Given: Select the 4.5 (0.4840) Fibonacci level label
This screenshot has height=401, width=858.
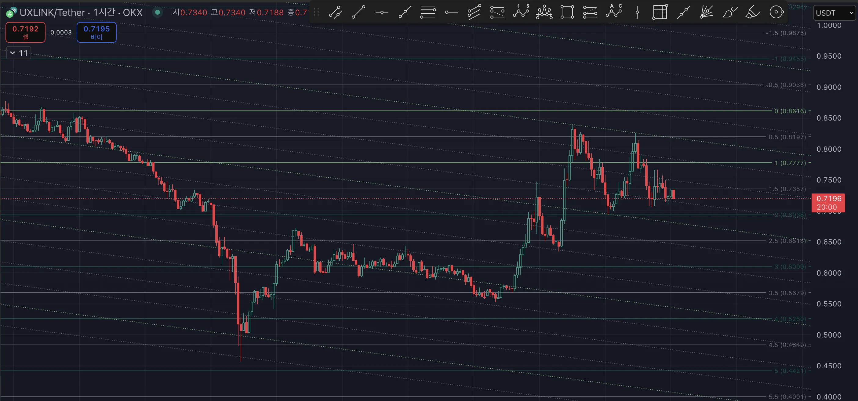Looking at the screenshot, I should click(x=787, y=345).
